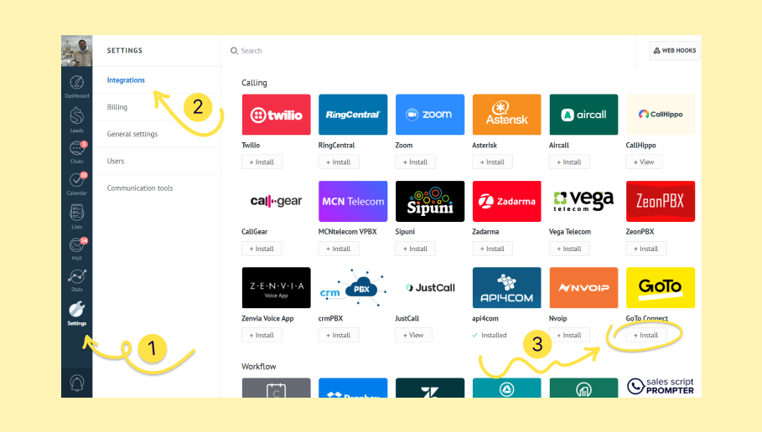Click the Vega Telecom logo tile
762x432 pixels.
[x=583, y=202]
